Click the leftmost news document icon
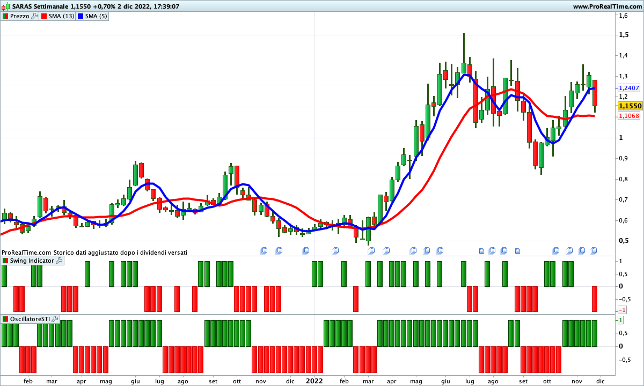 point(264,250)
